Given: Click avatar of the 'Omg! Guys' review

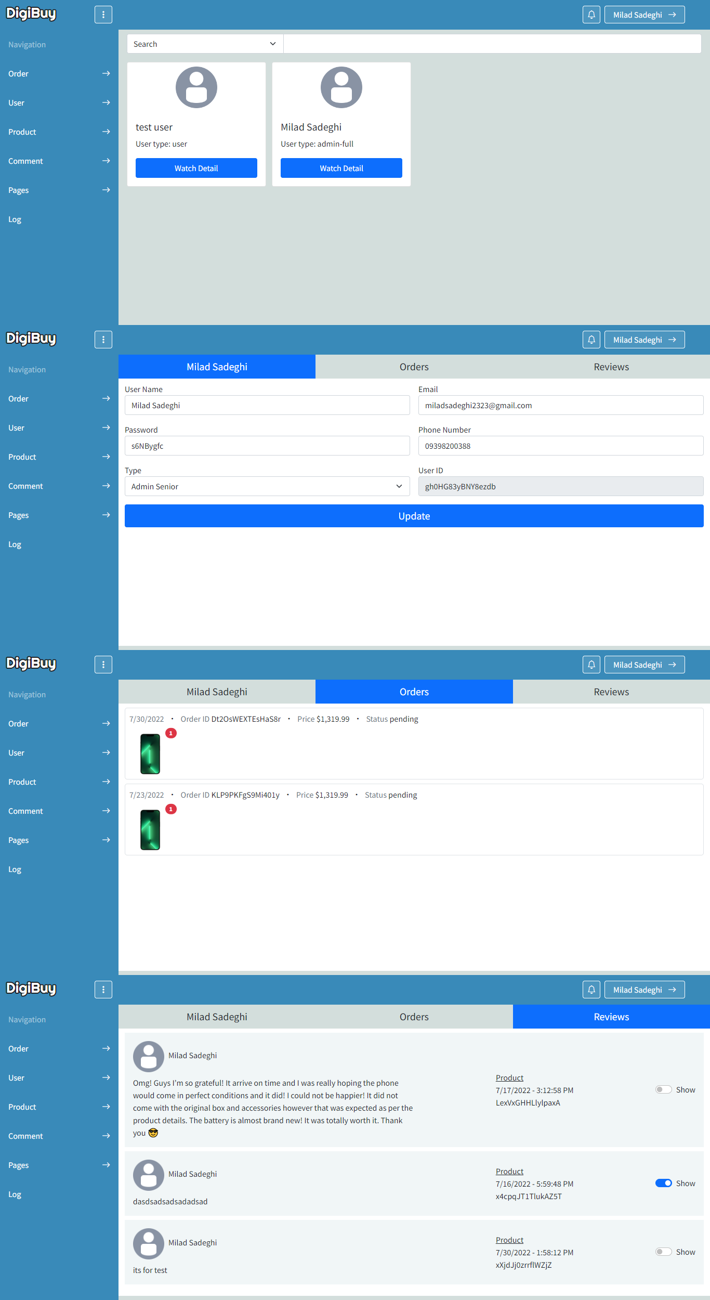Looking at the screenshot, I should 149,1057.
